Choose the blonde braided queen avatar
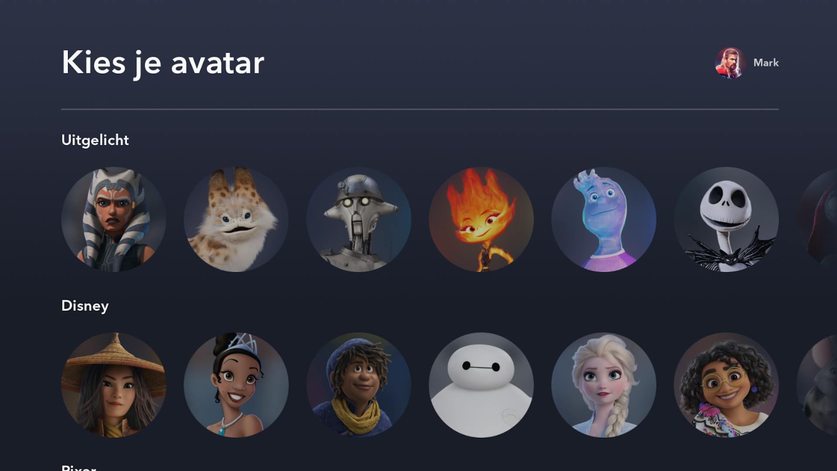This screenshot has height=471, width=837. click(604, 385)
